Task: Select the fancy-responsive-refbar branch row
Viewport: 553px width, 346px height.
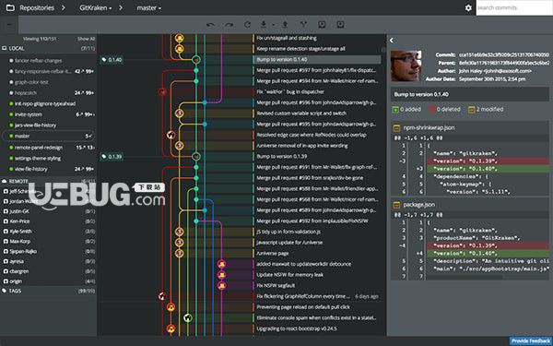Action: 48,71
